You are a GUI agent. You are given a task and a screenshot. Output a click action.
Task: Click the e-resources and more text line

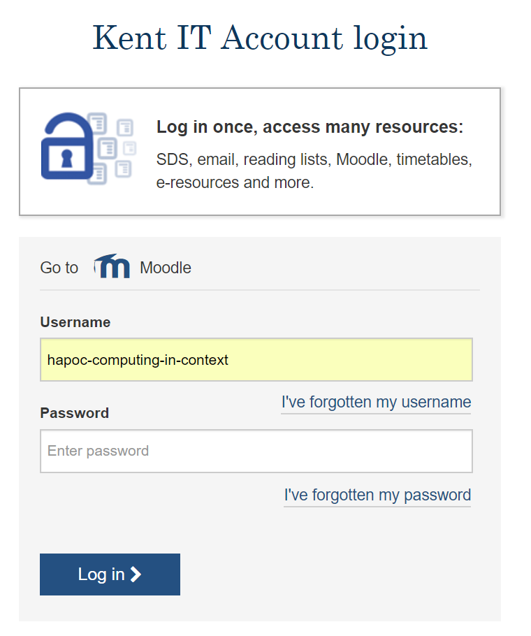click(235, 182)
